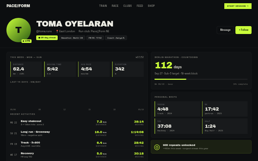Click the 28-day streak chip
This screenshot has width=258, height=161.
coord(47,38)
